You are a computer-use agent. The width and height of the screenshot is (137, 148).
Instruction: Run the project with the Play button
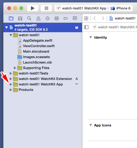tap(33, 8)
